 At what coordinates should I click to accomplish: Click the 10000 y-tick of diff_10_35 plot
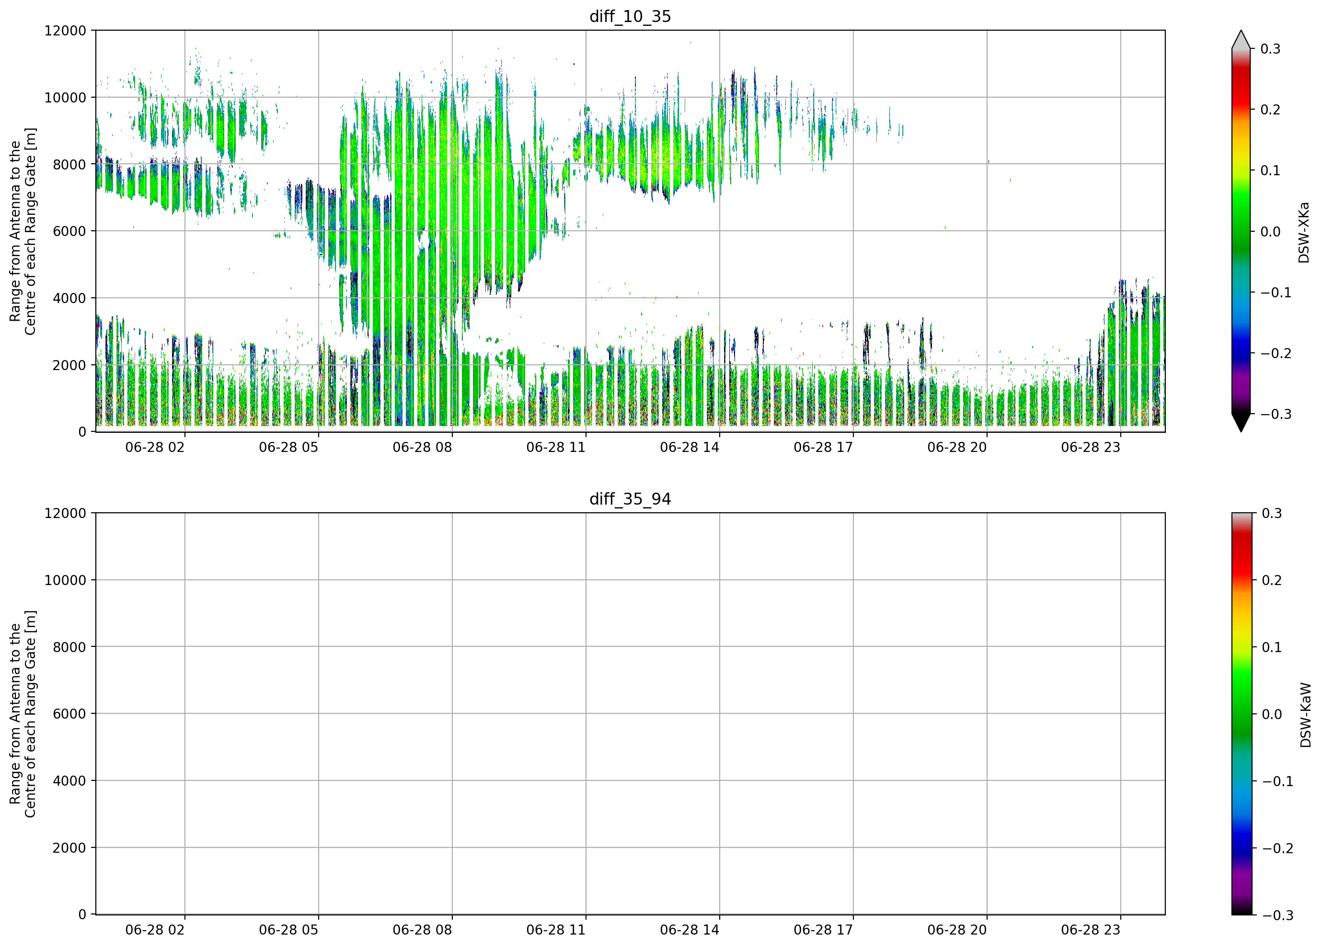(x=65, y=98)
